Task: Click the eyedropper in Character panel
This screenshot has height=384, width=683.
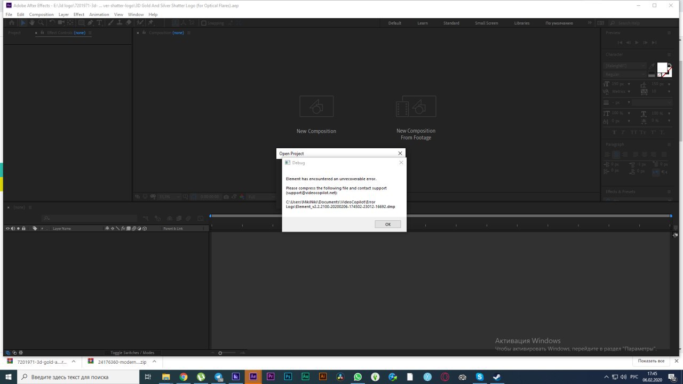Action: click(652, 66)
